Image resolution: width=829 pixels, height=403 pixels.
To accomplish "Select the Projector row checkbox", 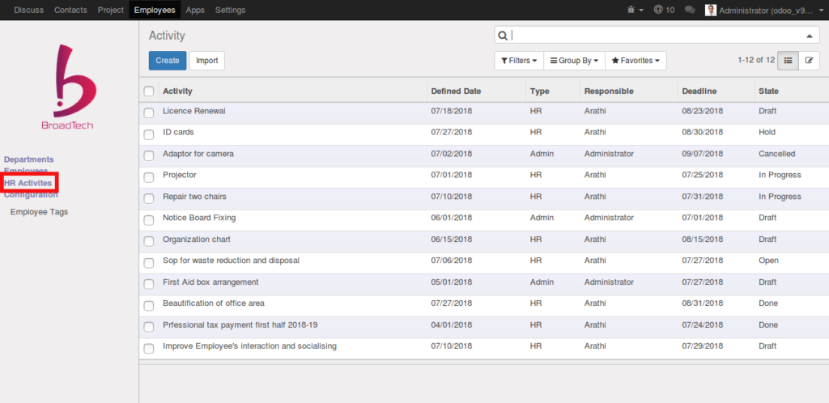I will (149, 176).
